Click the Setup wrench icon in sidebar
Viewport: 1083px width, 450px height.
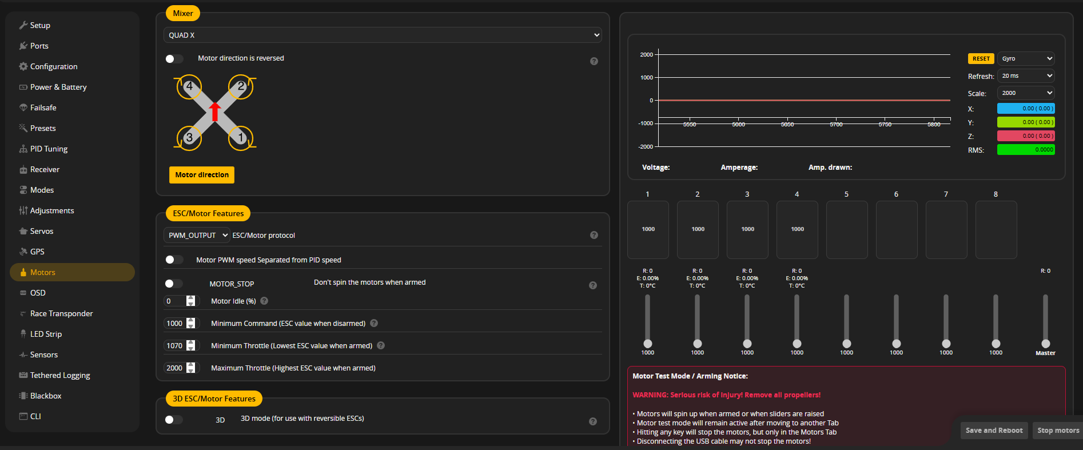pos(23,25)
